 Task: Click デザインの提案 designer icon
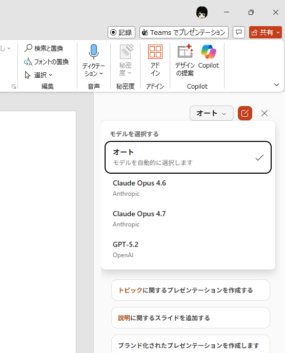[x=185, y=51]
